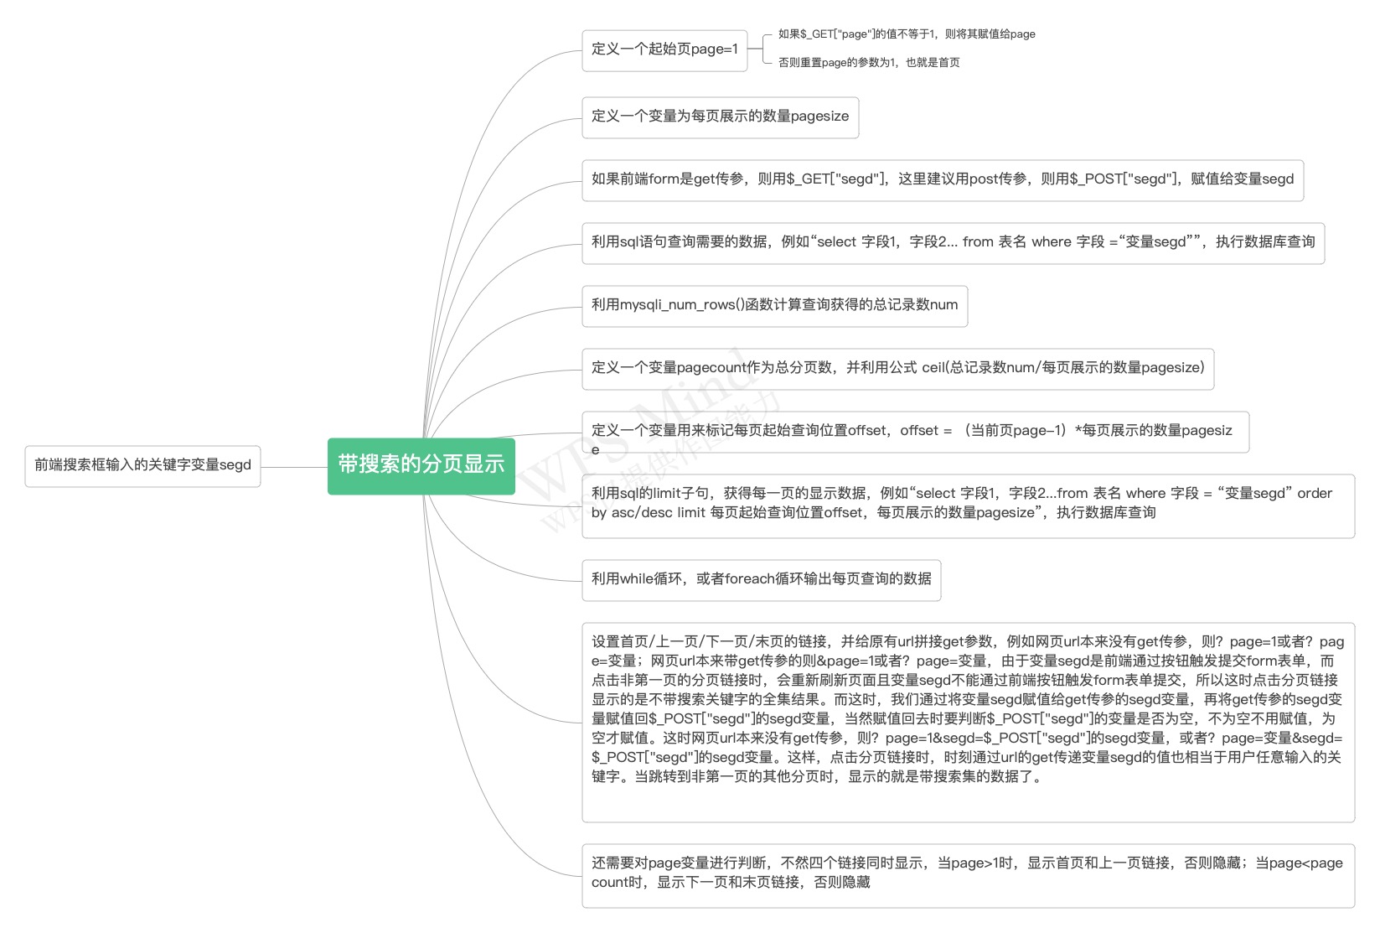Select the node 定义一个起始页page=1

point(664,50)
